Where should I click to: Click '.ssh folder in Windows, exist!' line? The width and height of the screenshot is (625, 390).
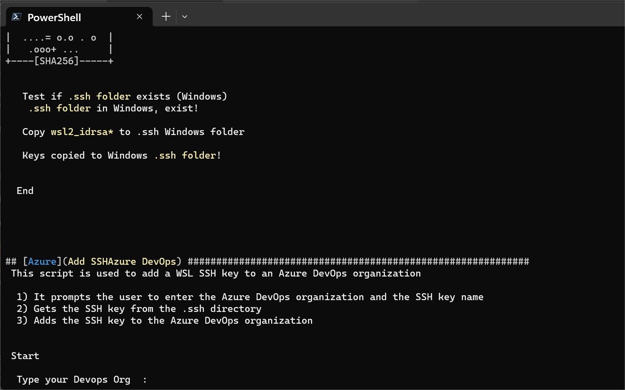114,109
